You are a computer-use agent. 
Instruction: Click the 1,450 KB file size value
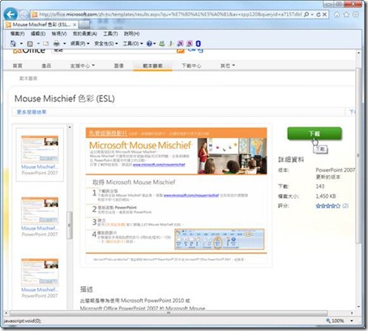tap(326, 196)
